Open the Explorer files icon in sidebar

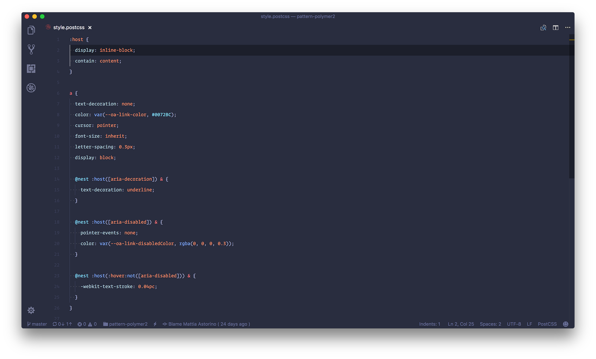pos(31,30)
